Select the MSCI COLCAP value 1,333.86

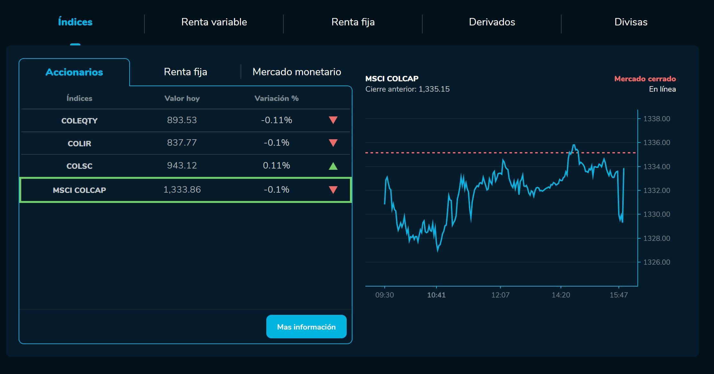point(182,190)
